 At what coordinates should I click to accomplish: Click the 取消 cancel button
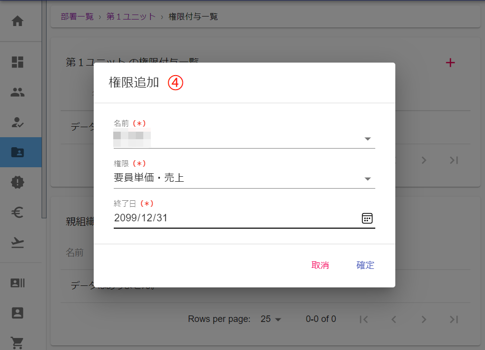click(x=320, y=265)
